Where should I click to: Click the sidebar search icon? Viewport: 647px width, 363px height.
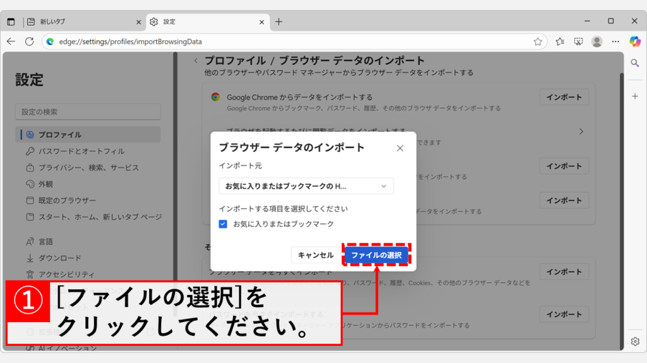point(635,63)
